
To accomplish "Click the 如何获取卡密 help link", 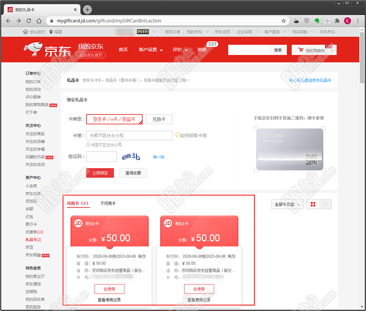I will (193, 136).
